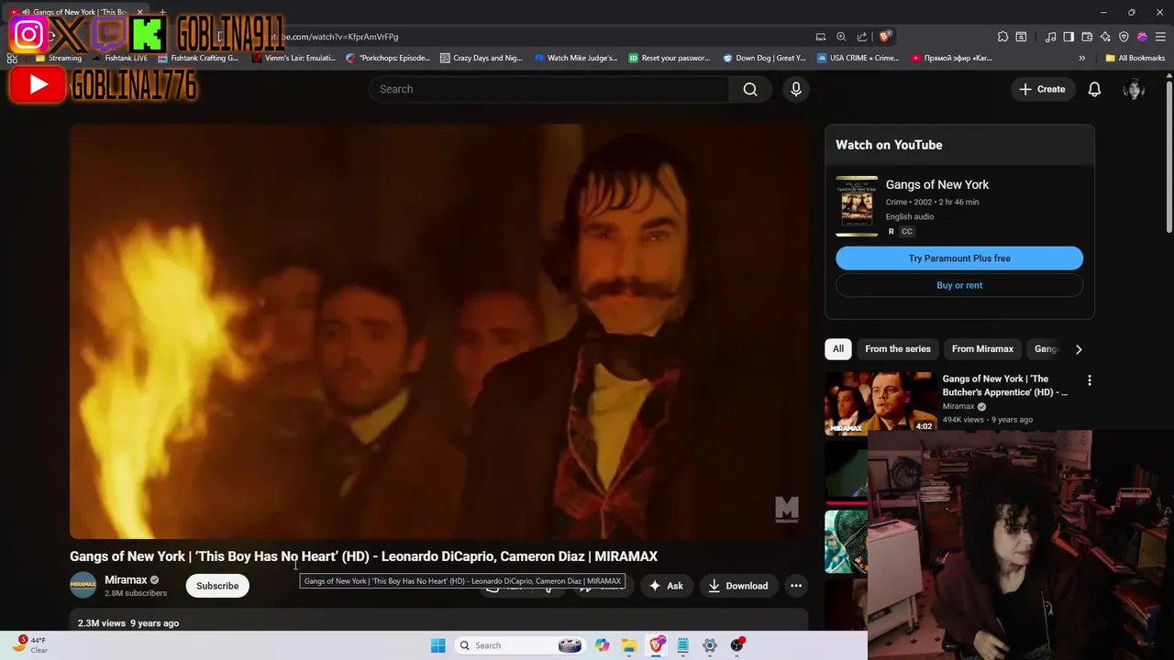Viewport: 1174px width, 660px height.
Task: Select the All filter chip
Action: 838,349
